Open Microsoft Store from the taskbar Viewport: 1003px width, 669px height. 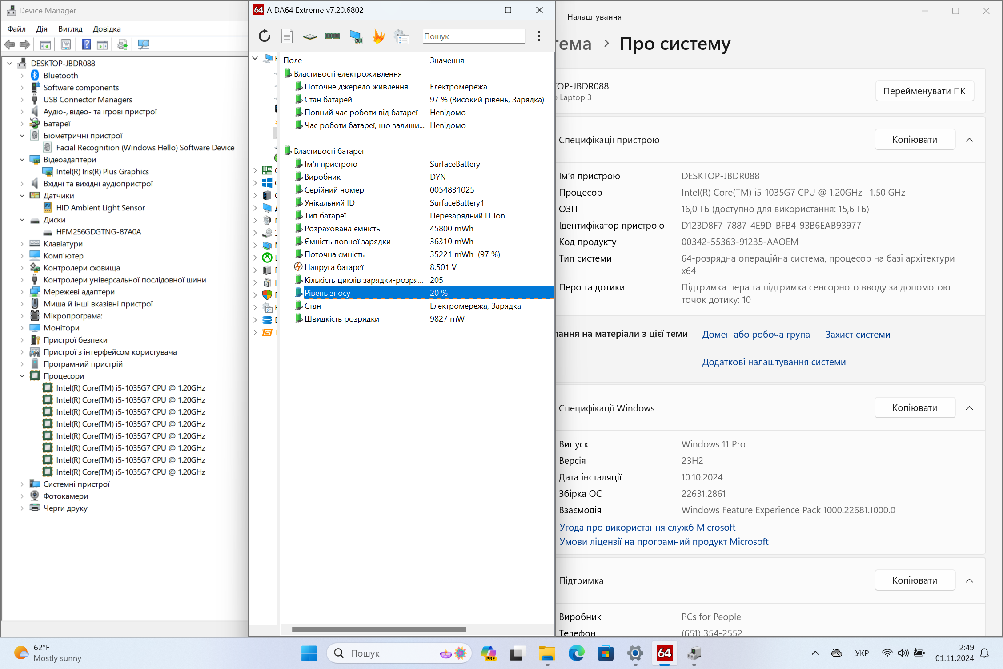coord(606,653)
